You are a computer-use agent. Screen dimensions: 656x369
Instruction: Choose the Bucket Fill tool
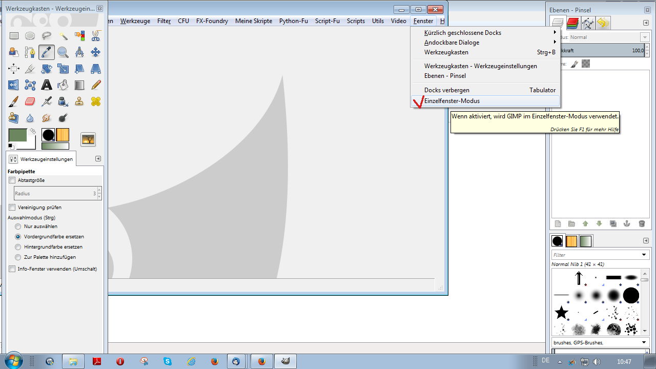click(63, 85)
